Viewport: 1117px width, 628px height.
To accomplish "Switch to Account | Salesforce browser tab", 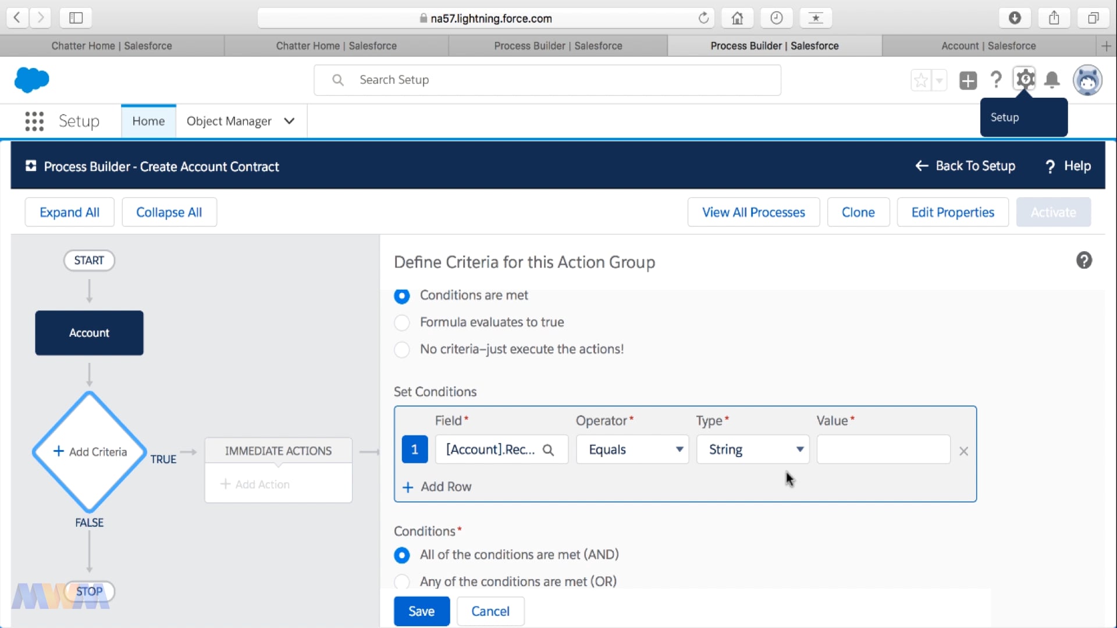I will click(988, 45).
